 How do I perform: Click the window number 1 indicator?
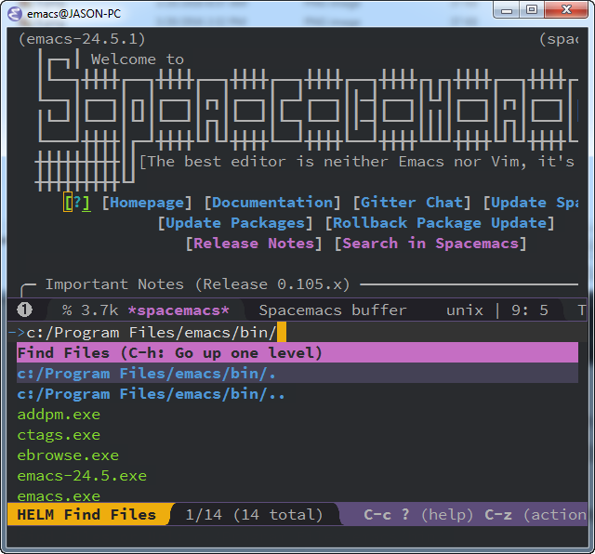click(25, 310)
